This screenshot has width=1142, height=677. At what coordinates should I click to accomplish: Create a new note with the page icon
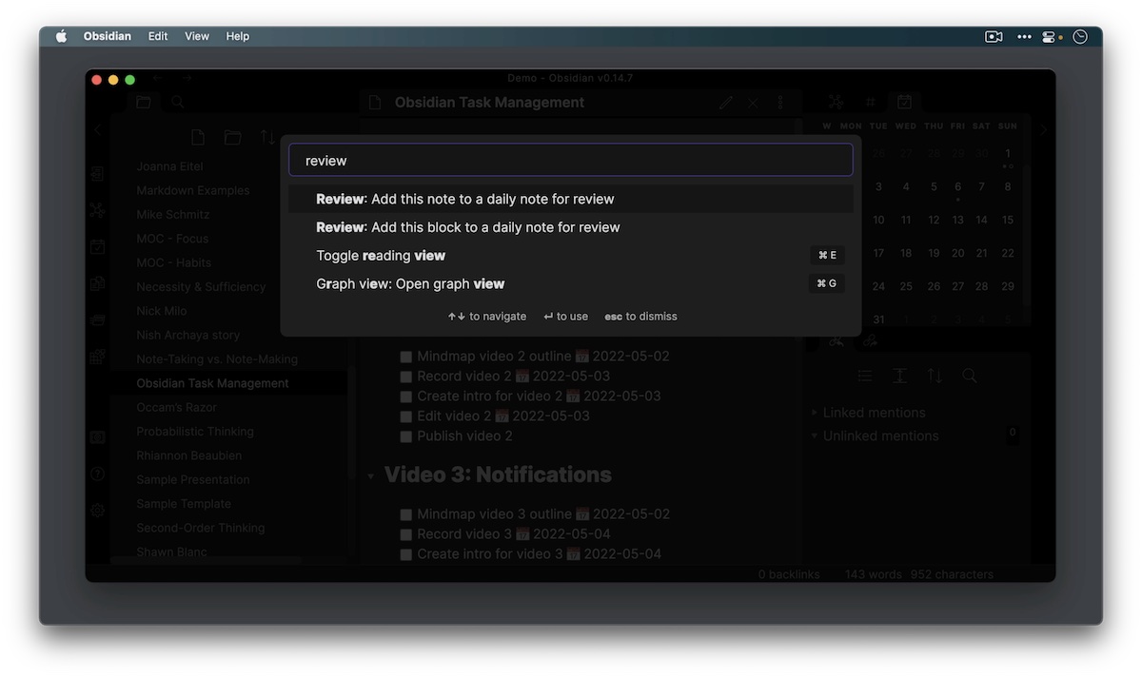pos(198,138)
